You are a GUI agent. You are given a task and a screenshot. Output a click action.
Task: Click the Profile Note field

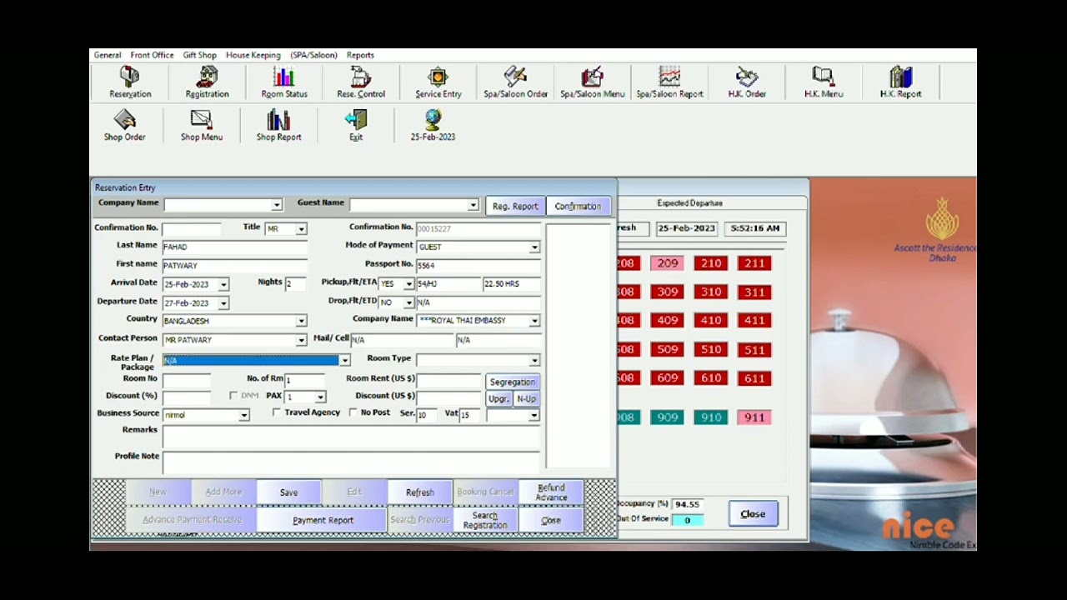[x=351, y=461]
